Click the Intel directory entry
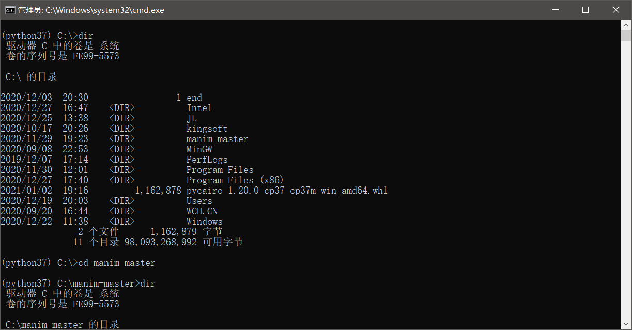 (x=199, y=108)
